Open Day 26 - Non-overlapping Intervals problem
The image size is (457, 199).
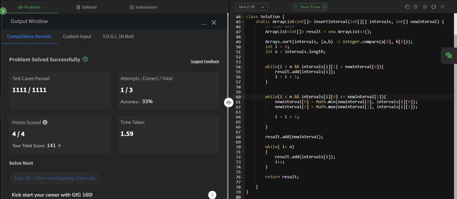[x=55, y=178]
